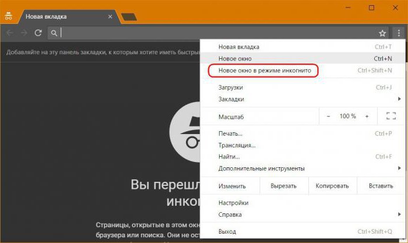408x243 pixels.
Task: Go forward with the forward arrow
Action: 24,33
